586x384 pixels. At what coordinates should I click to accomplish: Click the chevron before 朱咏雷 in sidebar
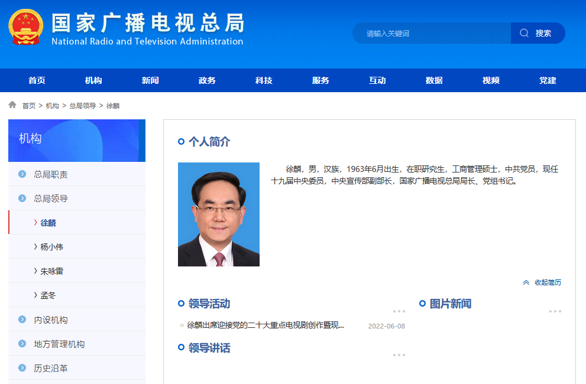(x=35, y=271)
